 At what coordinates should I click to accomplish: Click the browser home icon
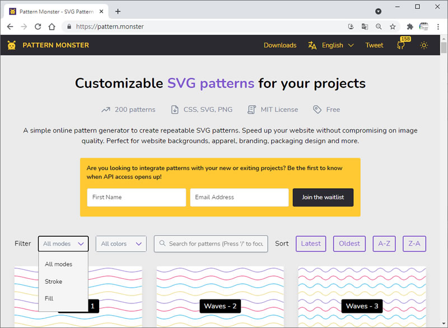tap(52, 26)
